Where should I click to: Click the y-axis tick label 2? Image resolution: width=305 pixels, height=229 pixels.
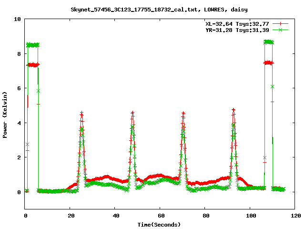tap(19, 157)
